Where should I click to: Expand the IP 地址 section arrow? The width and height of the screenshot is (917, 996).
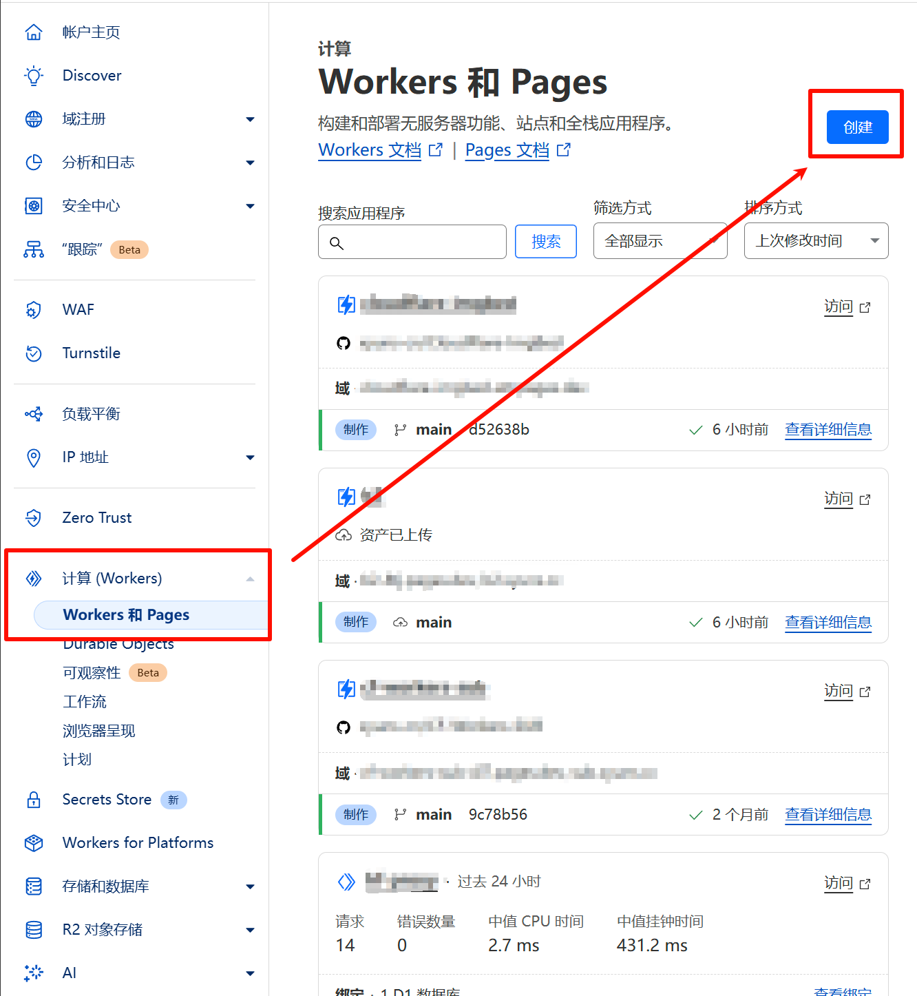(250, 458)
